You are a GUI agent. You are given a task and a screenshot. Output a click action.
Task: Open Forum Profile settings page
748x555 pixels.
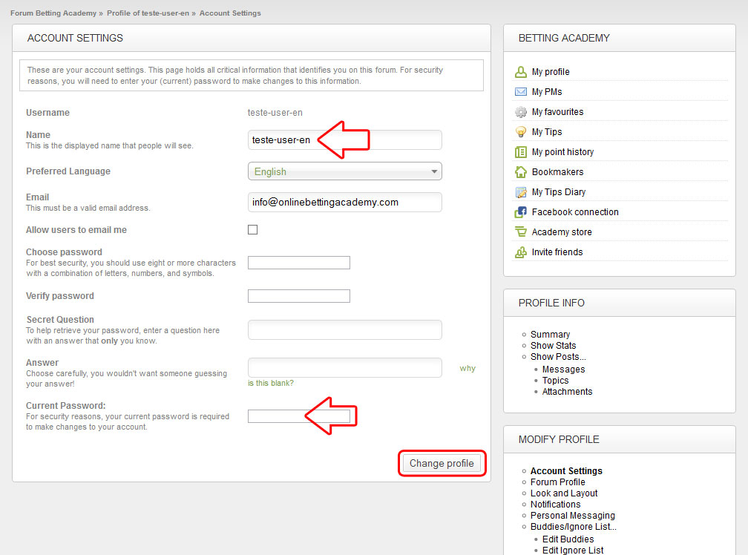point(557,482)
